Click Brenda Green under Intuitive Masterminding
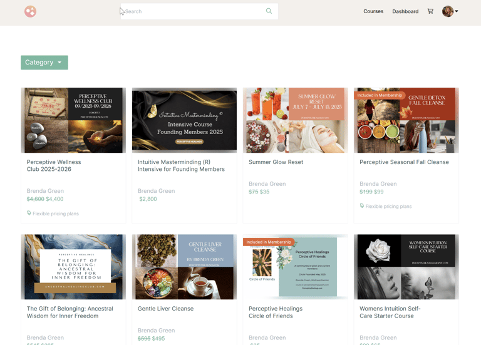 click(x=156, y=191)
